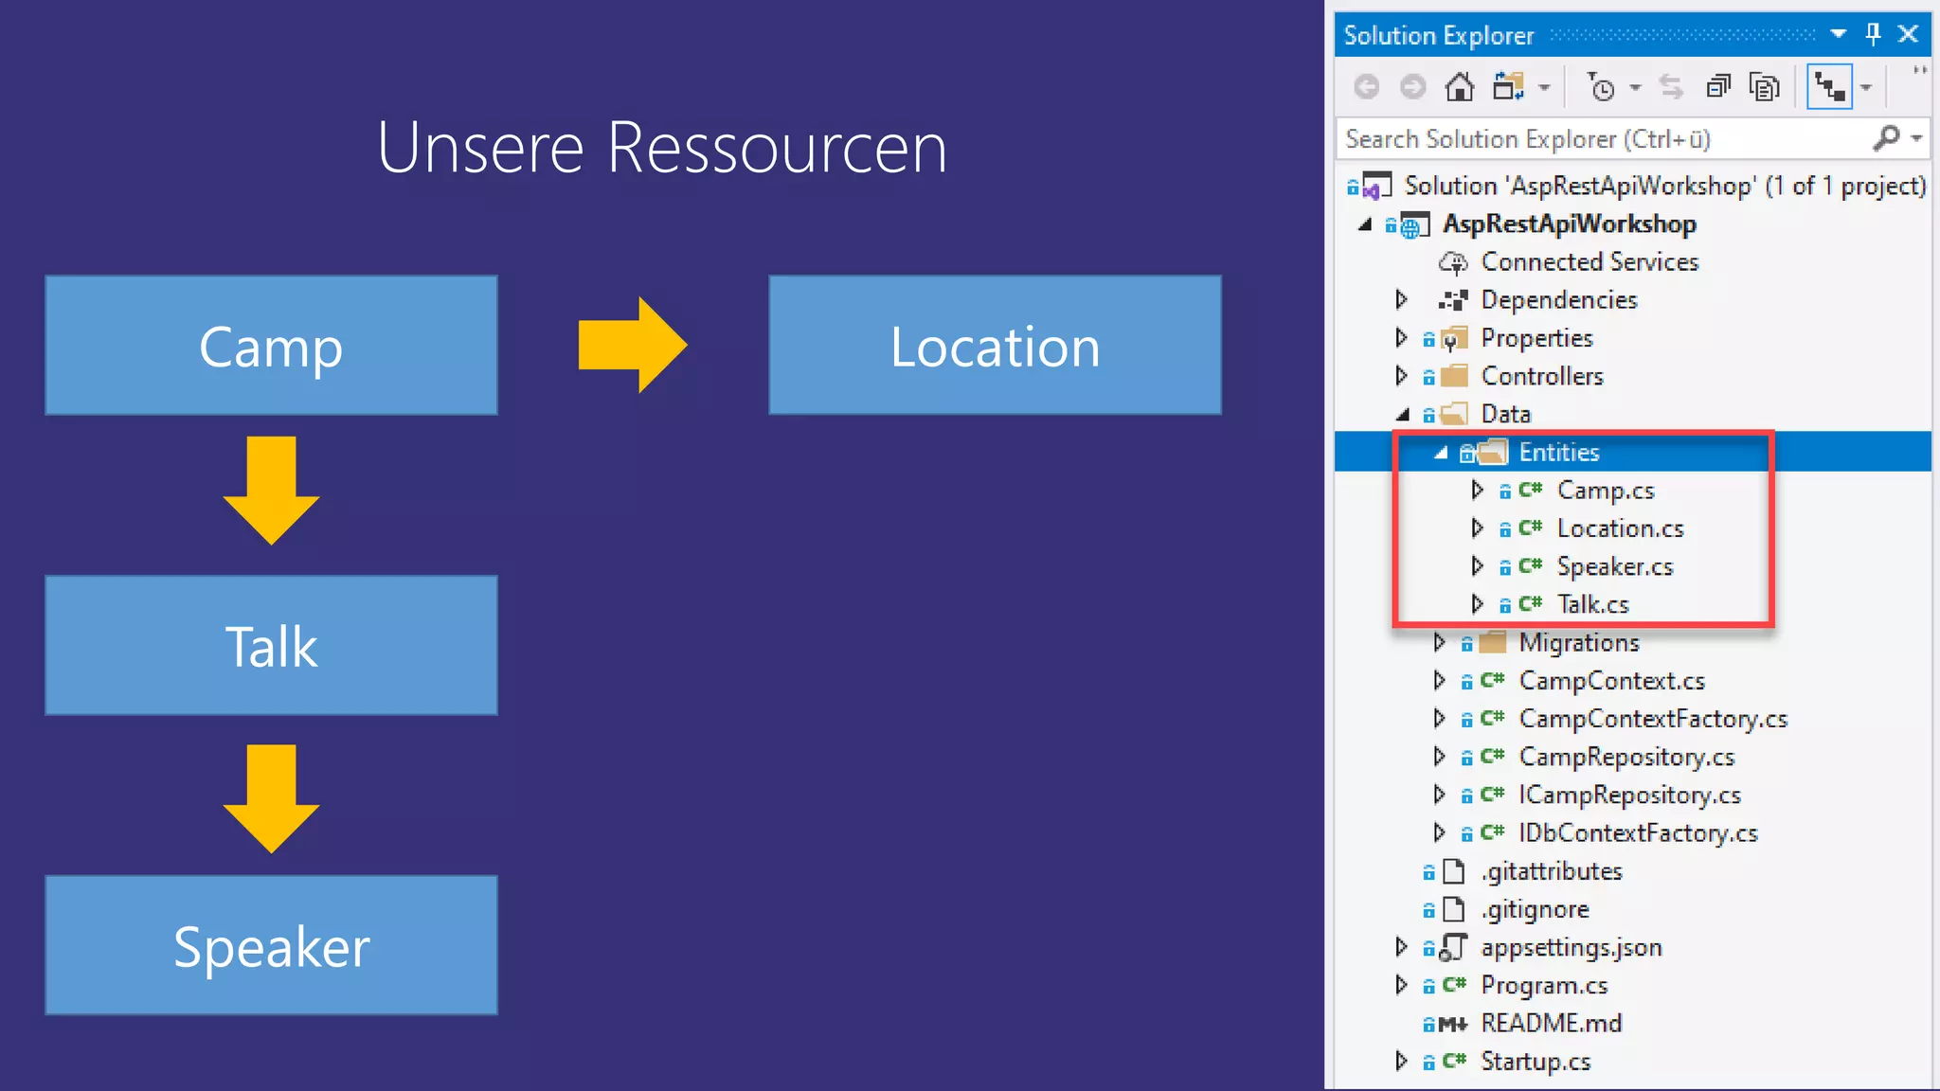Select Startup.cs in the tree

tap(1536, 1062)
